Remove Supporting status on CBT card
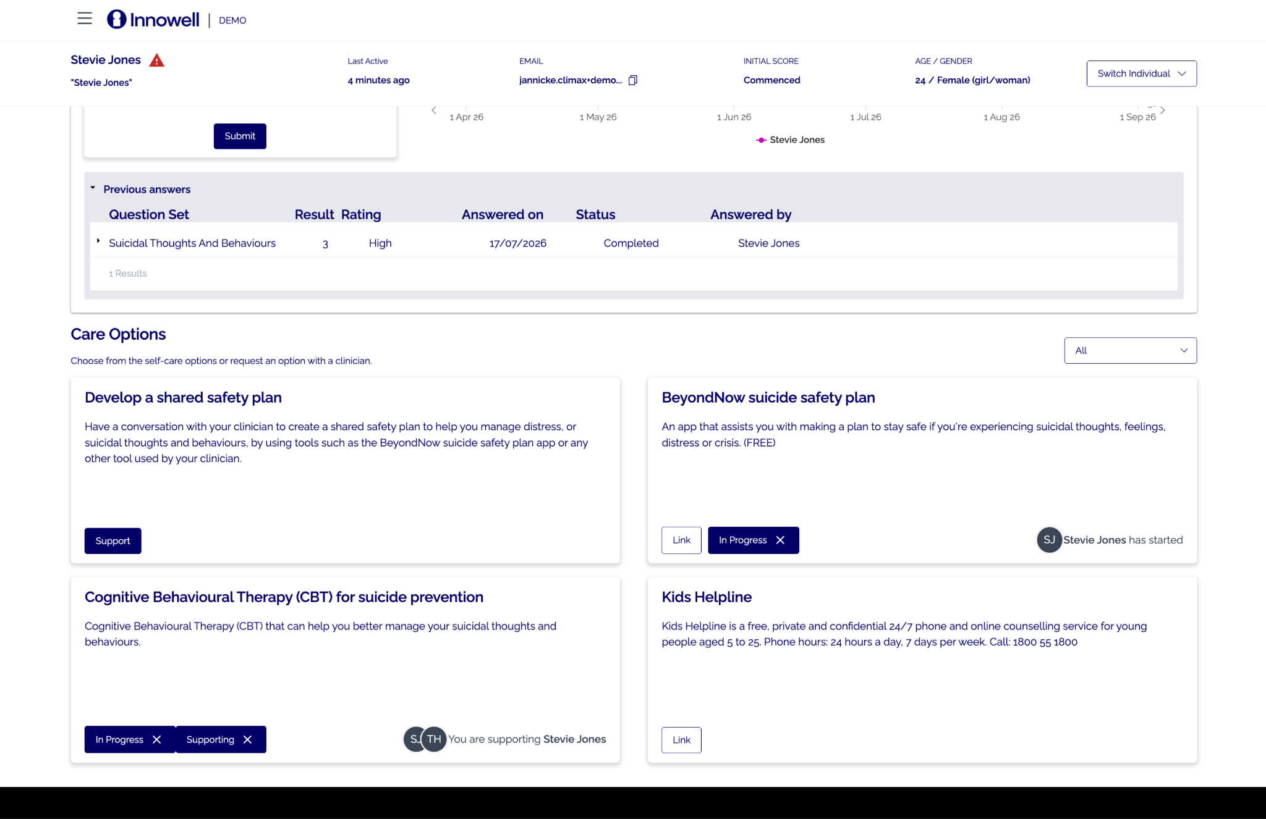 247,740
